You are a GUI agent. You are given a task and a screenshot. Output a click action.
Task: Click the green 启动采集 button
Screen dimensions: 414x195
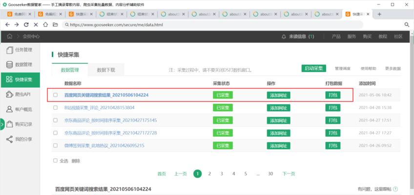pyautogui.click(x=313, y=68)
